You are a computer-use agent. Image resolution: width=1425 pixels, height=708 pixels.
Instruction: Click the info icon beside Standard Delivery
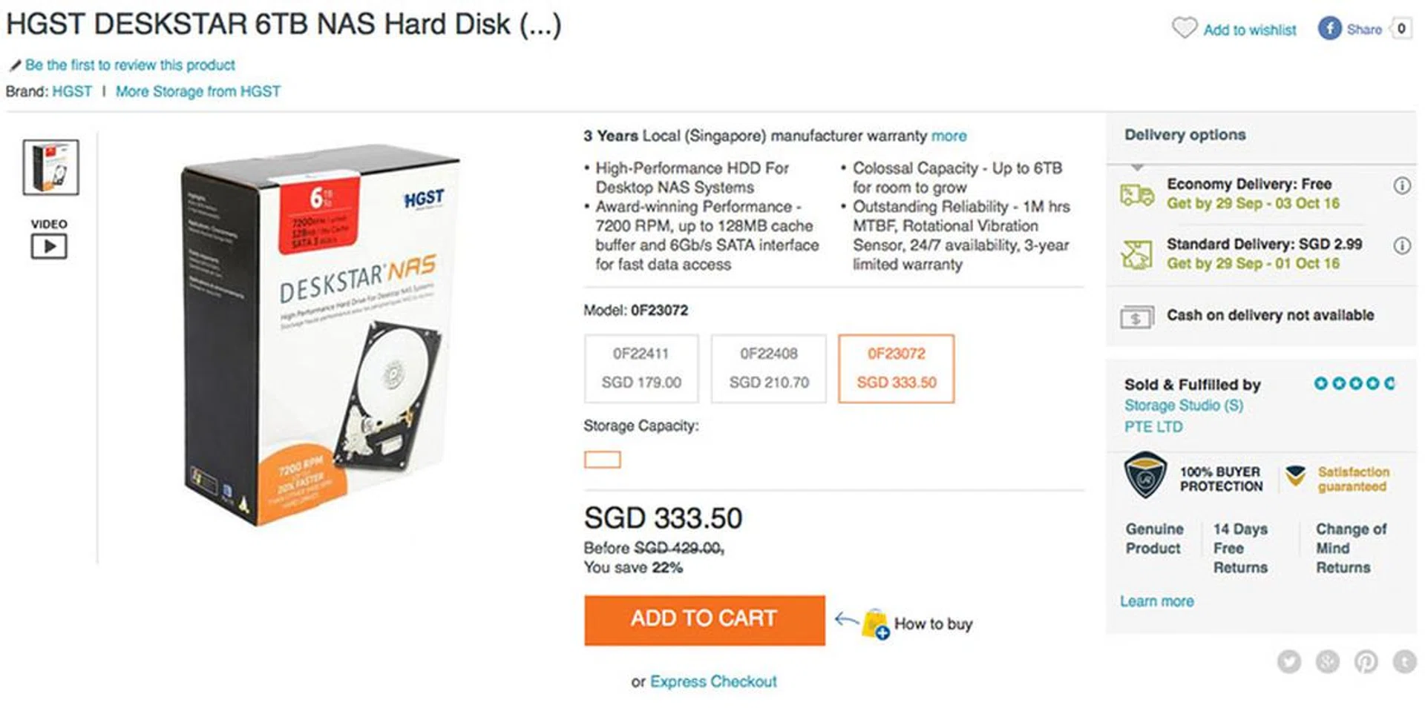[x=1401, y=245]
